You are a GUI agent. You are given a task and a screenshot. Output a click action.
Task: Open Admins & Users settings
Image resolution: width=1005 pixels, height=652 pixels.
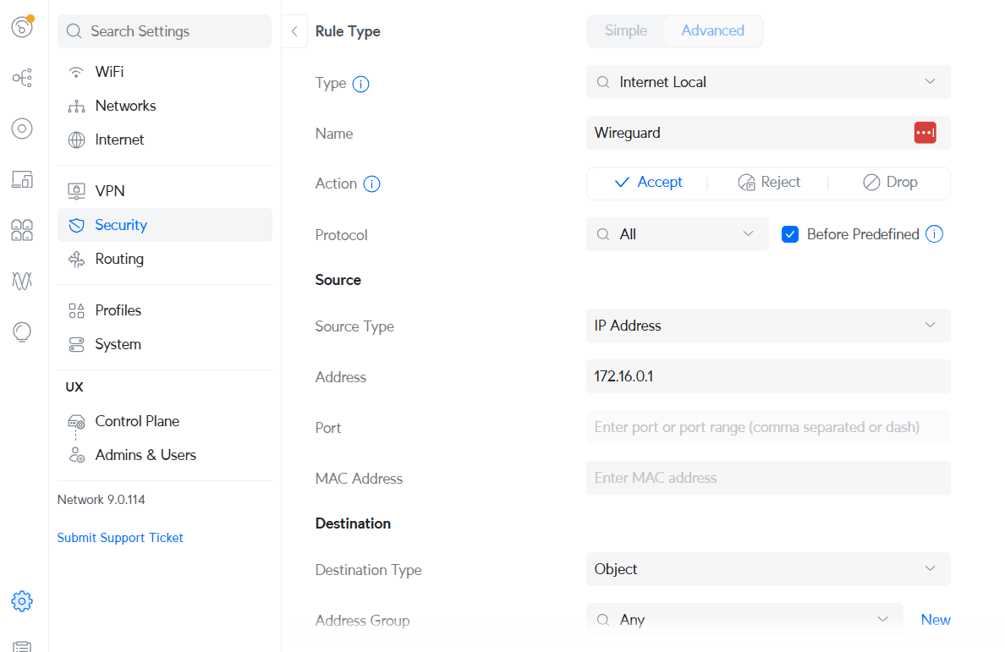click(x=165, y=455)
